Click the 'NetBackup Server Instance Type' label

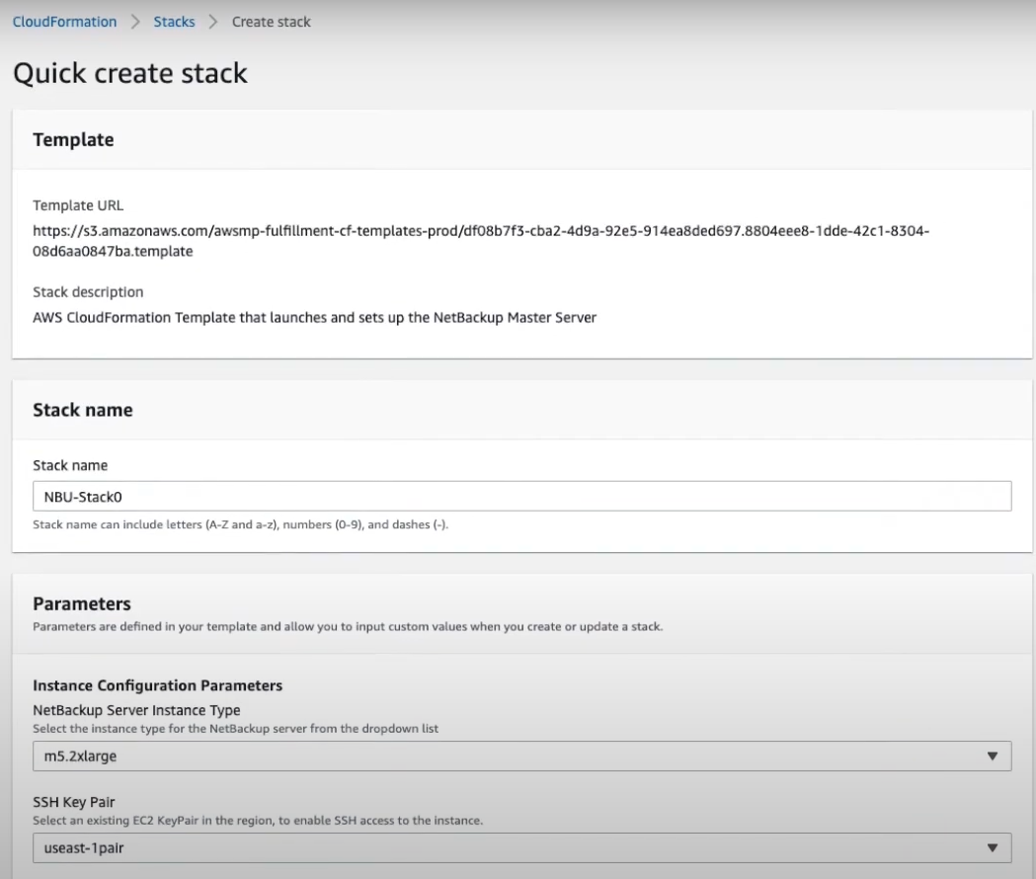coord(136,710)
